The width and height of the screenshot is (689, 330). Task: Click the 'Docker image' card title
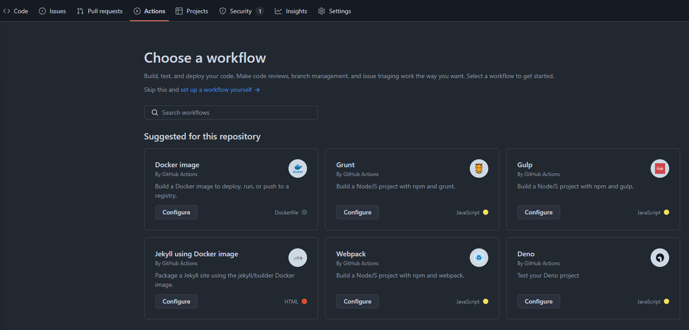point(177,165)
